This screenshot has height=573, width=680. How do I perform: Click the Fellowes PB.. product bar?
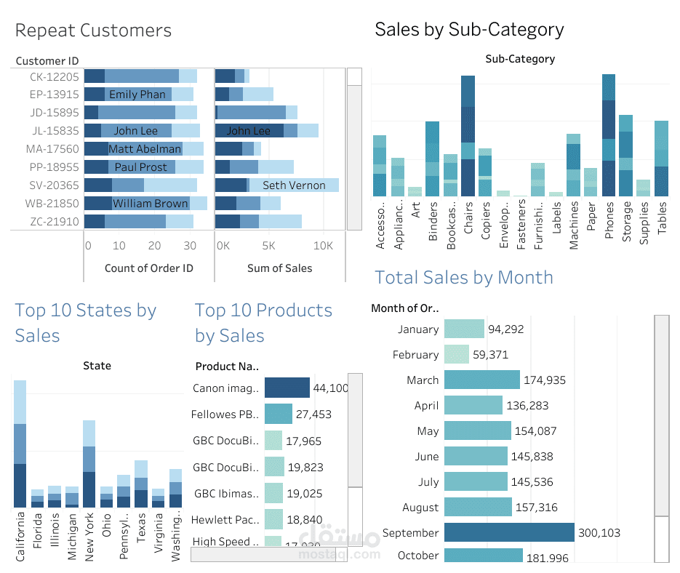click(280, 414)
